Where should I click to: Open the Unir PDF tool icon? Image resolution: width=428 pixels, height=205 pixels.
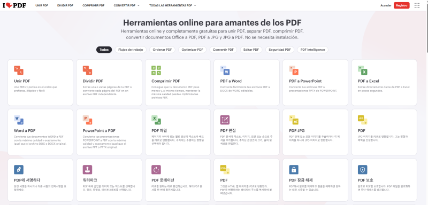19,70
